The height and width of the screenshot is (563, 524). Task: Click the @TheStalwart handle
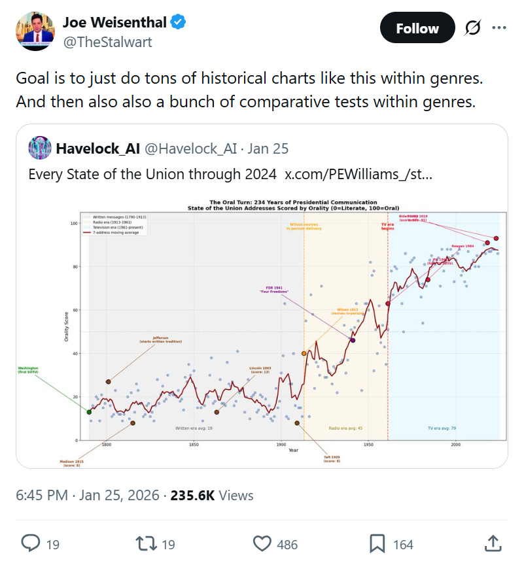pyautogui.click(x=107, y=42)
